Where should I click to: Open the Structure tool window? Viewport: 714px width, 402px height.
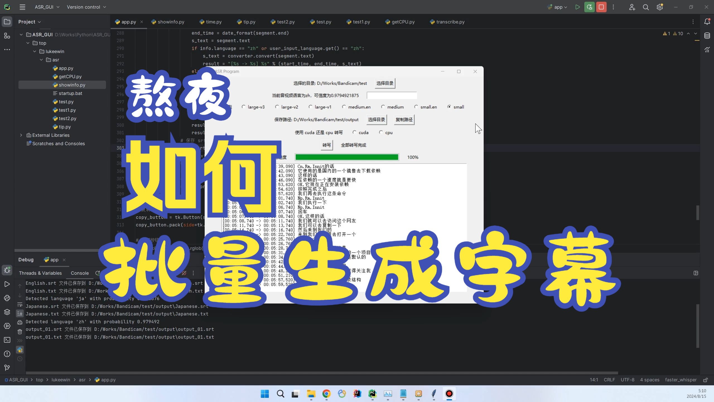pyautogui.click(x=7, y=35)
